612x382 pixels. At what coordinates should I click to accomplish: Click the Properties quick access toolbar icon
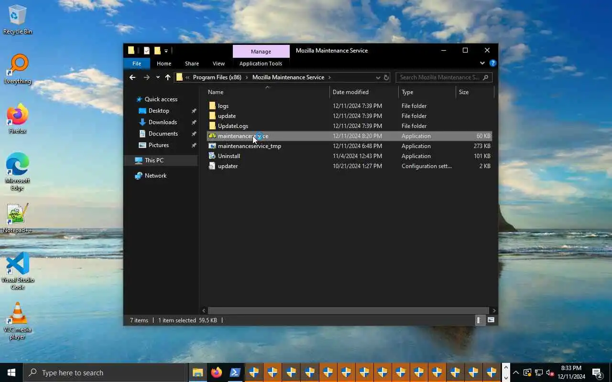coord(146,51)
